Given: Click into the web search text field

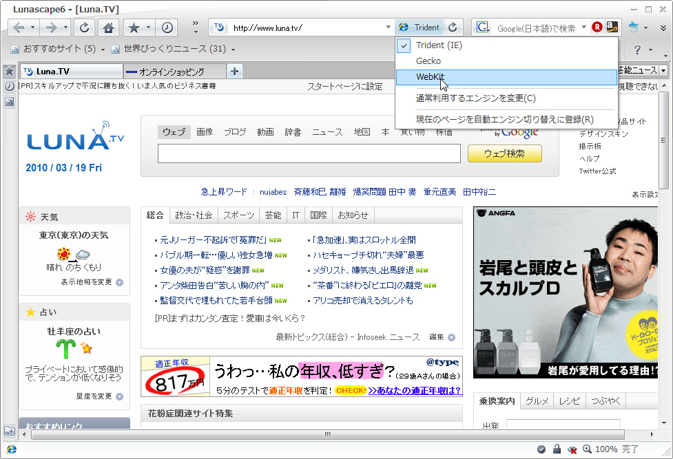Looking at the screenshot, I should click(309, 153).
